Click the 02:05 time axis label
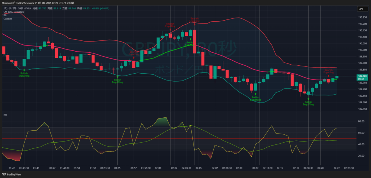Viewport: 371px width, 178px height. click(x=199, y=168)
